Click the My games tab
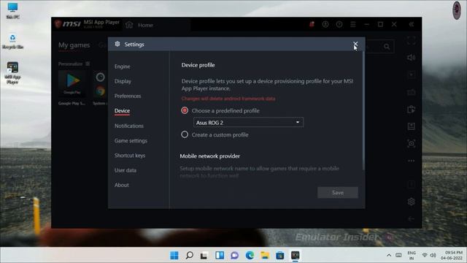Viewport: 467px width, 263px height. point(74,45)
